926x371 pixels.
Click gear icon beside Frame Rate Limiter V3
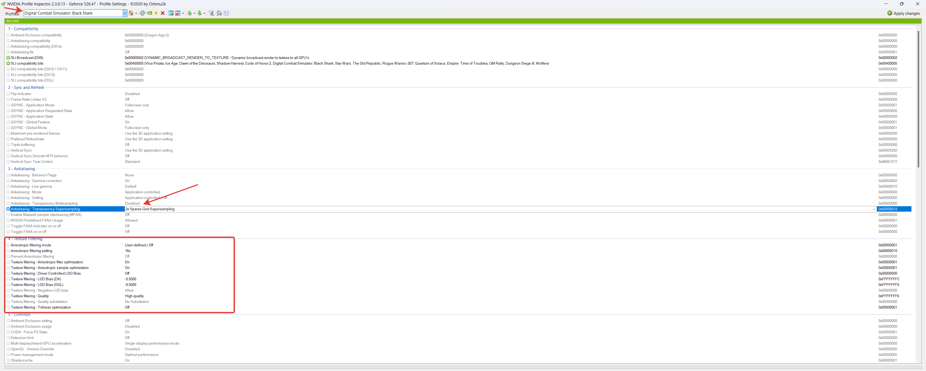click(x=8, y=100)
